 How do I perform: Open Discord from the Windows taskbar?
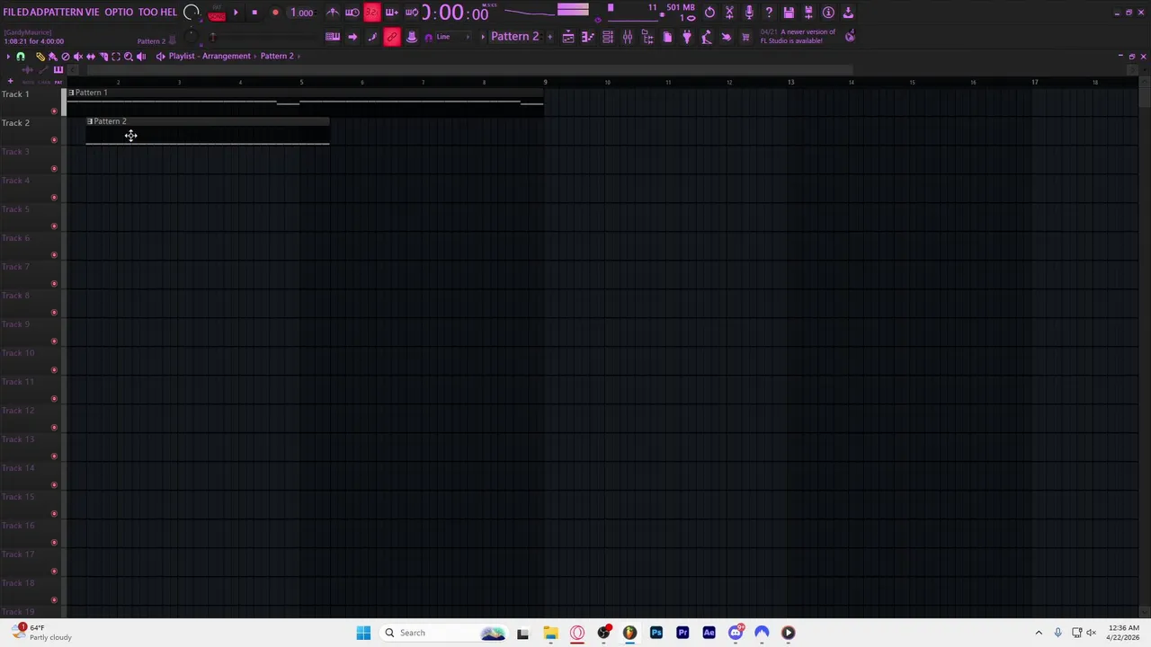[736, 633]
